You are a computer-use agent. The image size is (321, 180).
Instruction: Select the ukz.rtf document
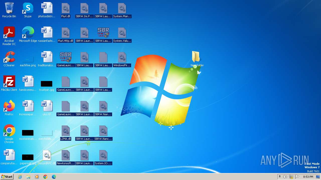pos(47,108)
